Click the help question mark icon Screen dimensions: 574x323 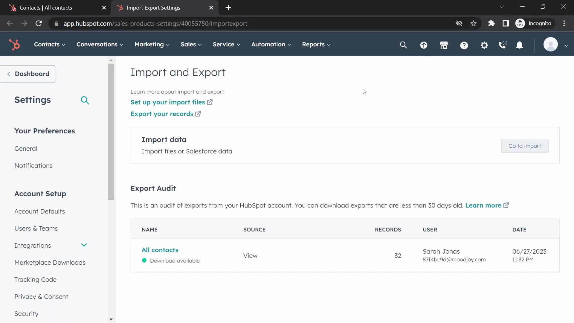click(464, 44)
